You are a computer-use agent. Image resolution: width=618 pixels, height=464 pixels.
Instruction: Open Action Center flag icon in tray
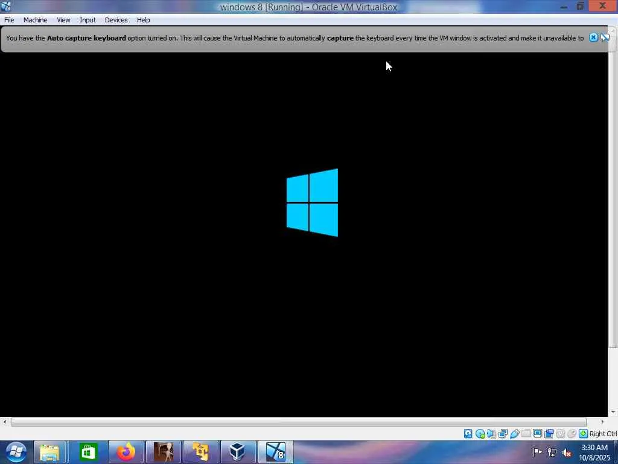(x=537, y=452)
